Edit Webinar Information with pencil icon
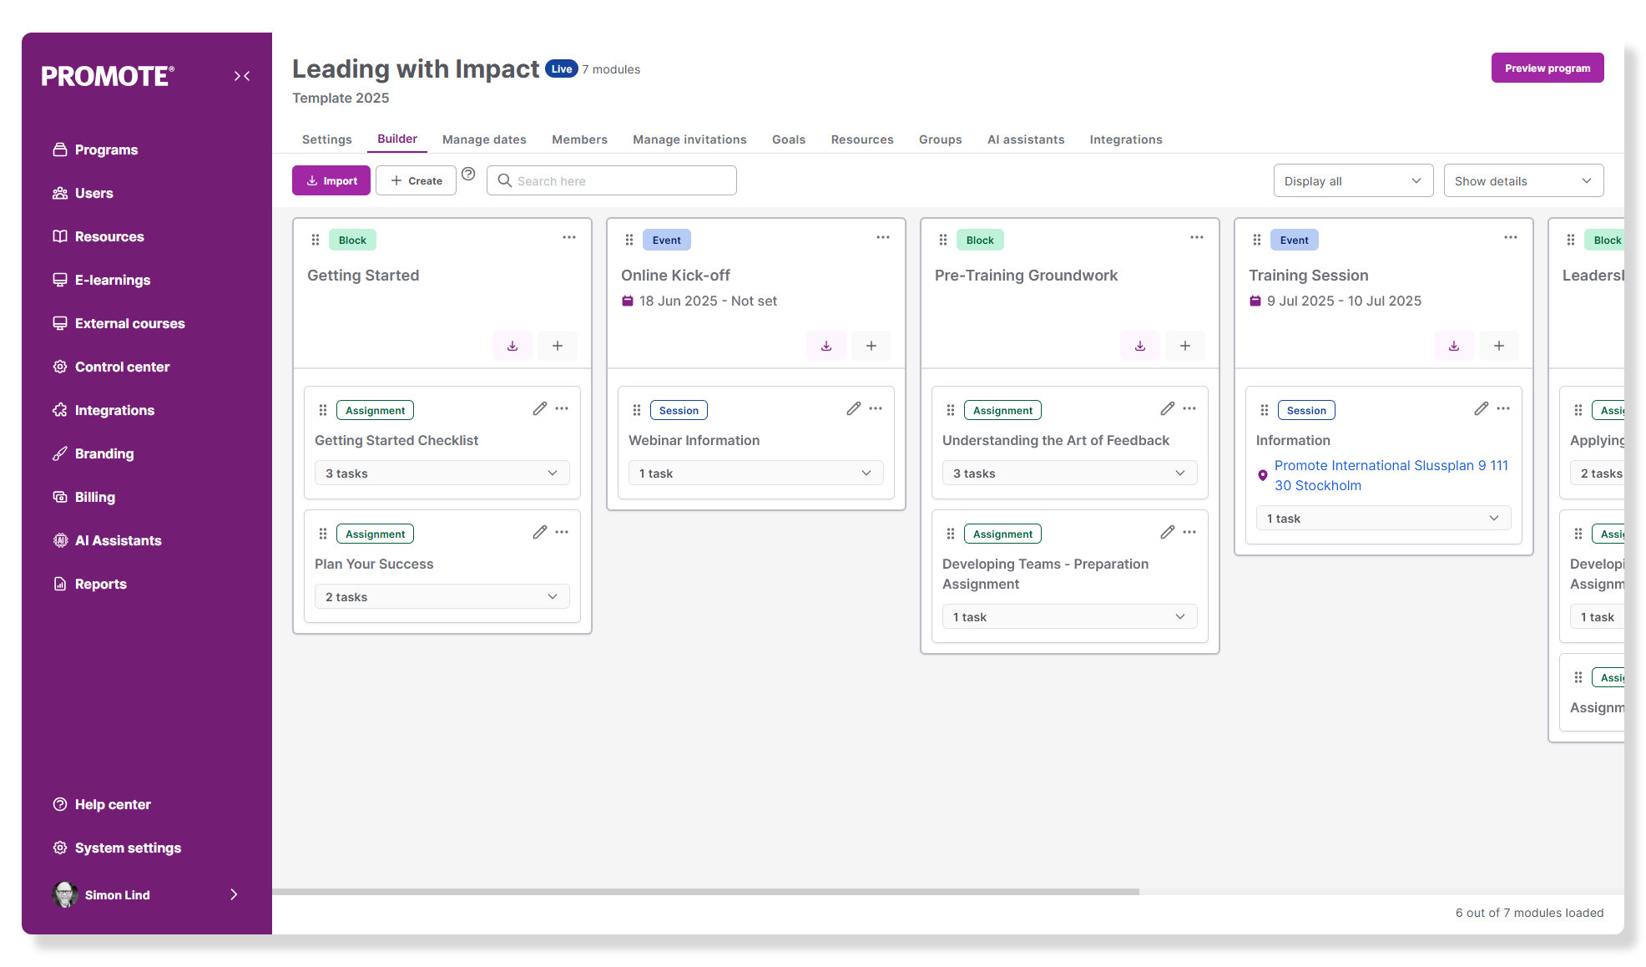Screen dimensions: 1646x967 854,408
